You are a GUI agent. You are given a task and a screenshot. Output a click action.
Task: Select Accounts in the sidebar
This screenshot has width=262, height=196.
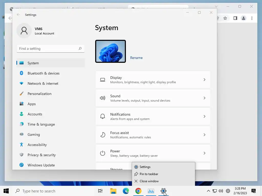coord(51,114)
